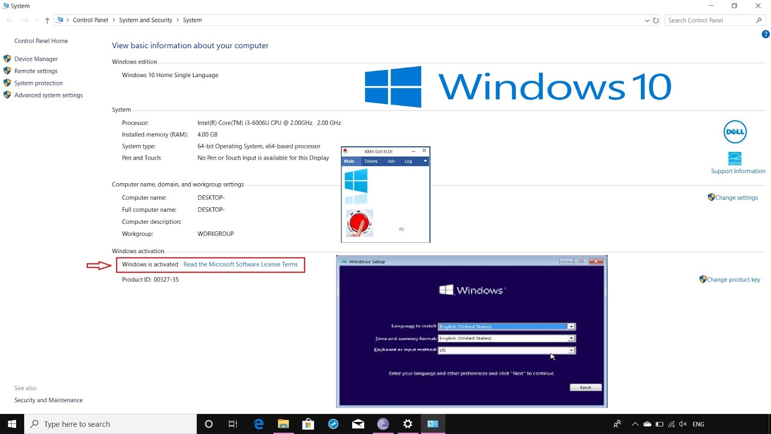Image resolution: width=771 pixels, height=434 pixels.
Task: Open the People icon in the system tray
Action: coord(617,424)
